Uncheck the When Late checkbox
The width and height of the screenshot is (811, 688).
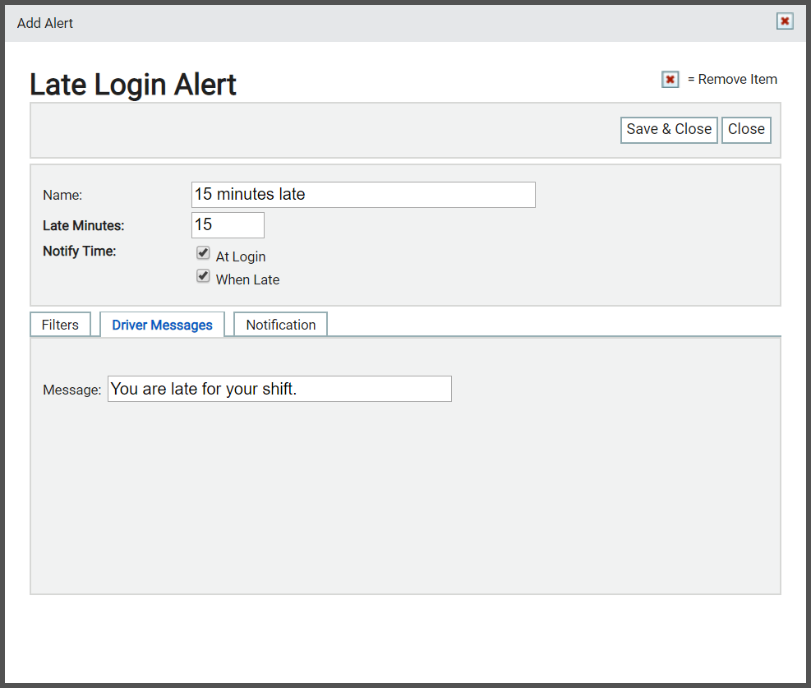(203, 275)
